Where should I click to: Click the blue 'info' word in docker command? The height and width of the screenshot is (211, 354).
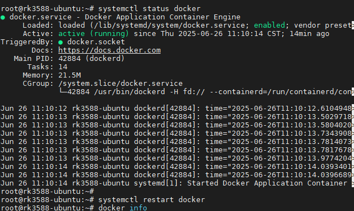pyautogui.click(x=138, y=208)
